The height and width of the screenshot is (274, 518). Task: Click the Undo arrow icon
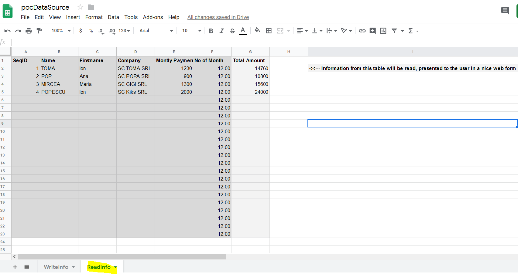coord(7,31)
